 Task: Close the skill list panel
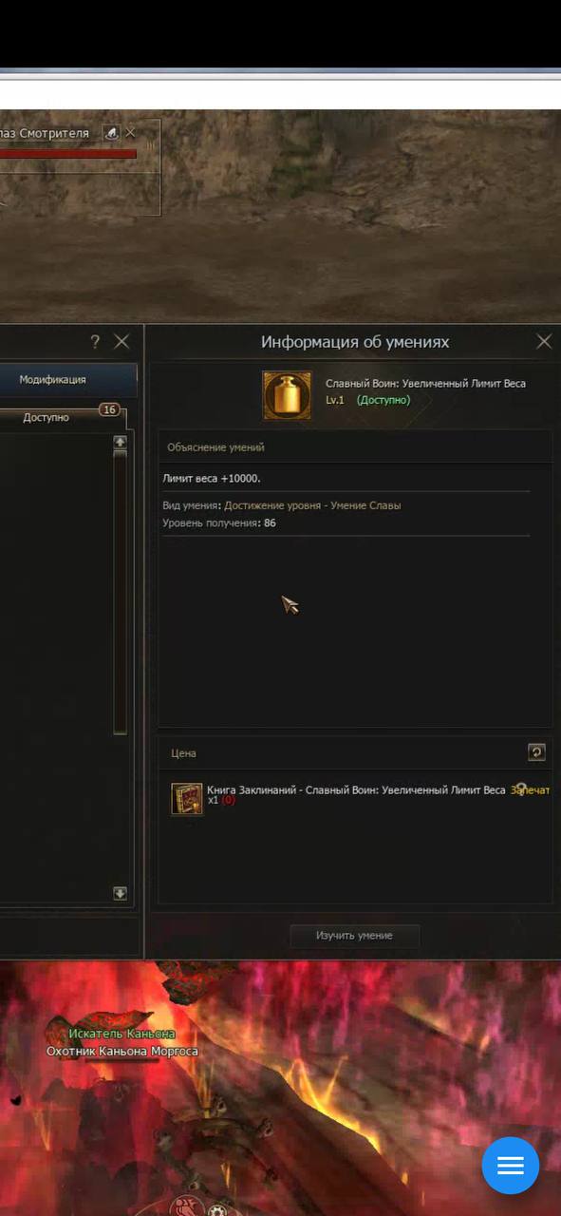(122, 342)
